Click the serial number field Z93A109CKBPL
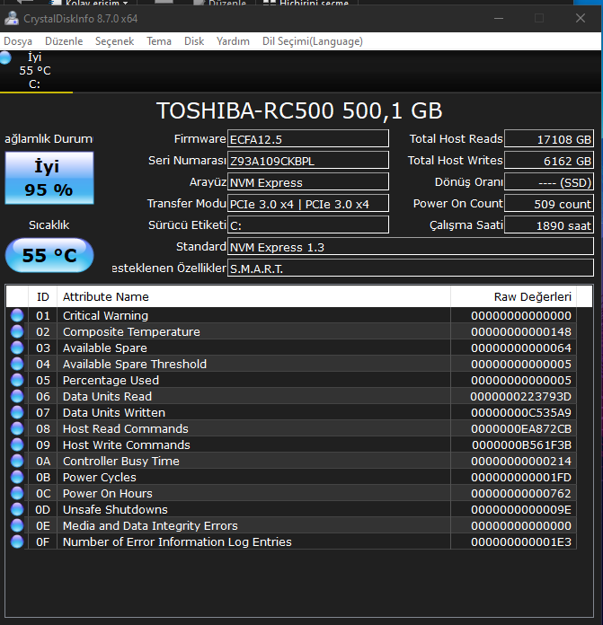 pos(308,161)
